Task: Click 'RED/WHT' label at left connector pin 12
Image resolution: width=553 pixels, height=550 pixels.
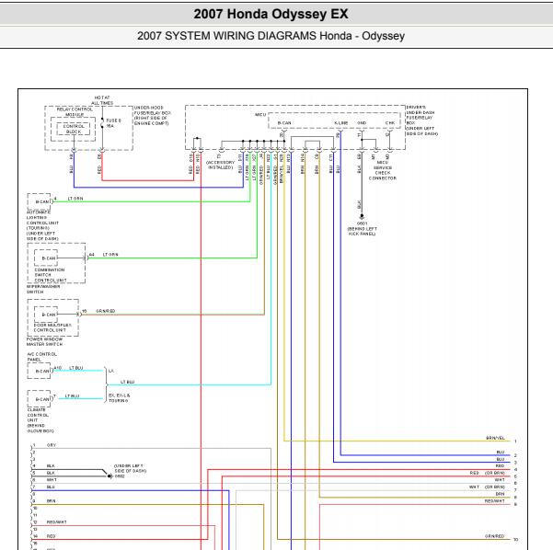Action: [56, 521]
